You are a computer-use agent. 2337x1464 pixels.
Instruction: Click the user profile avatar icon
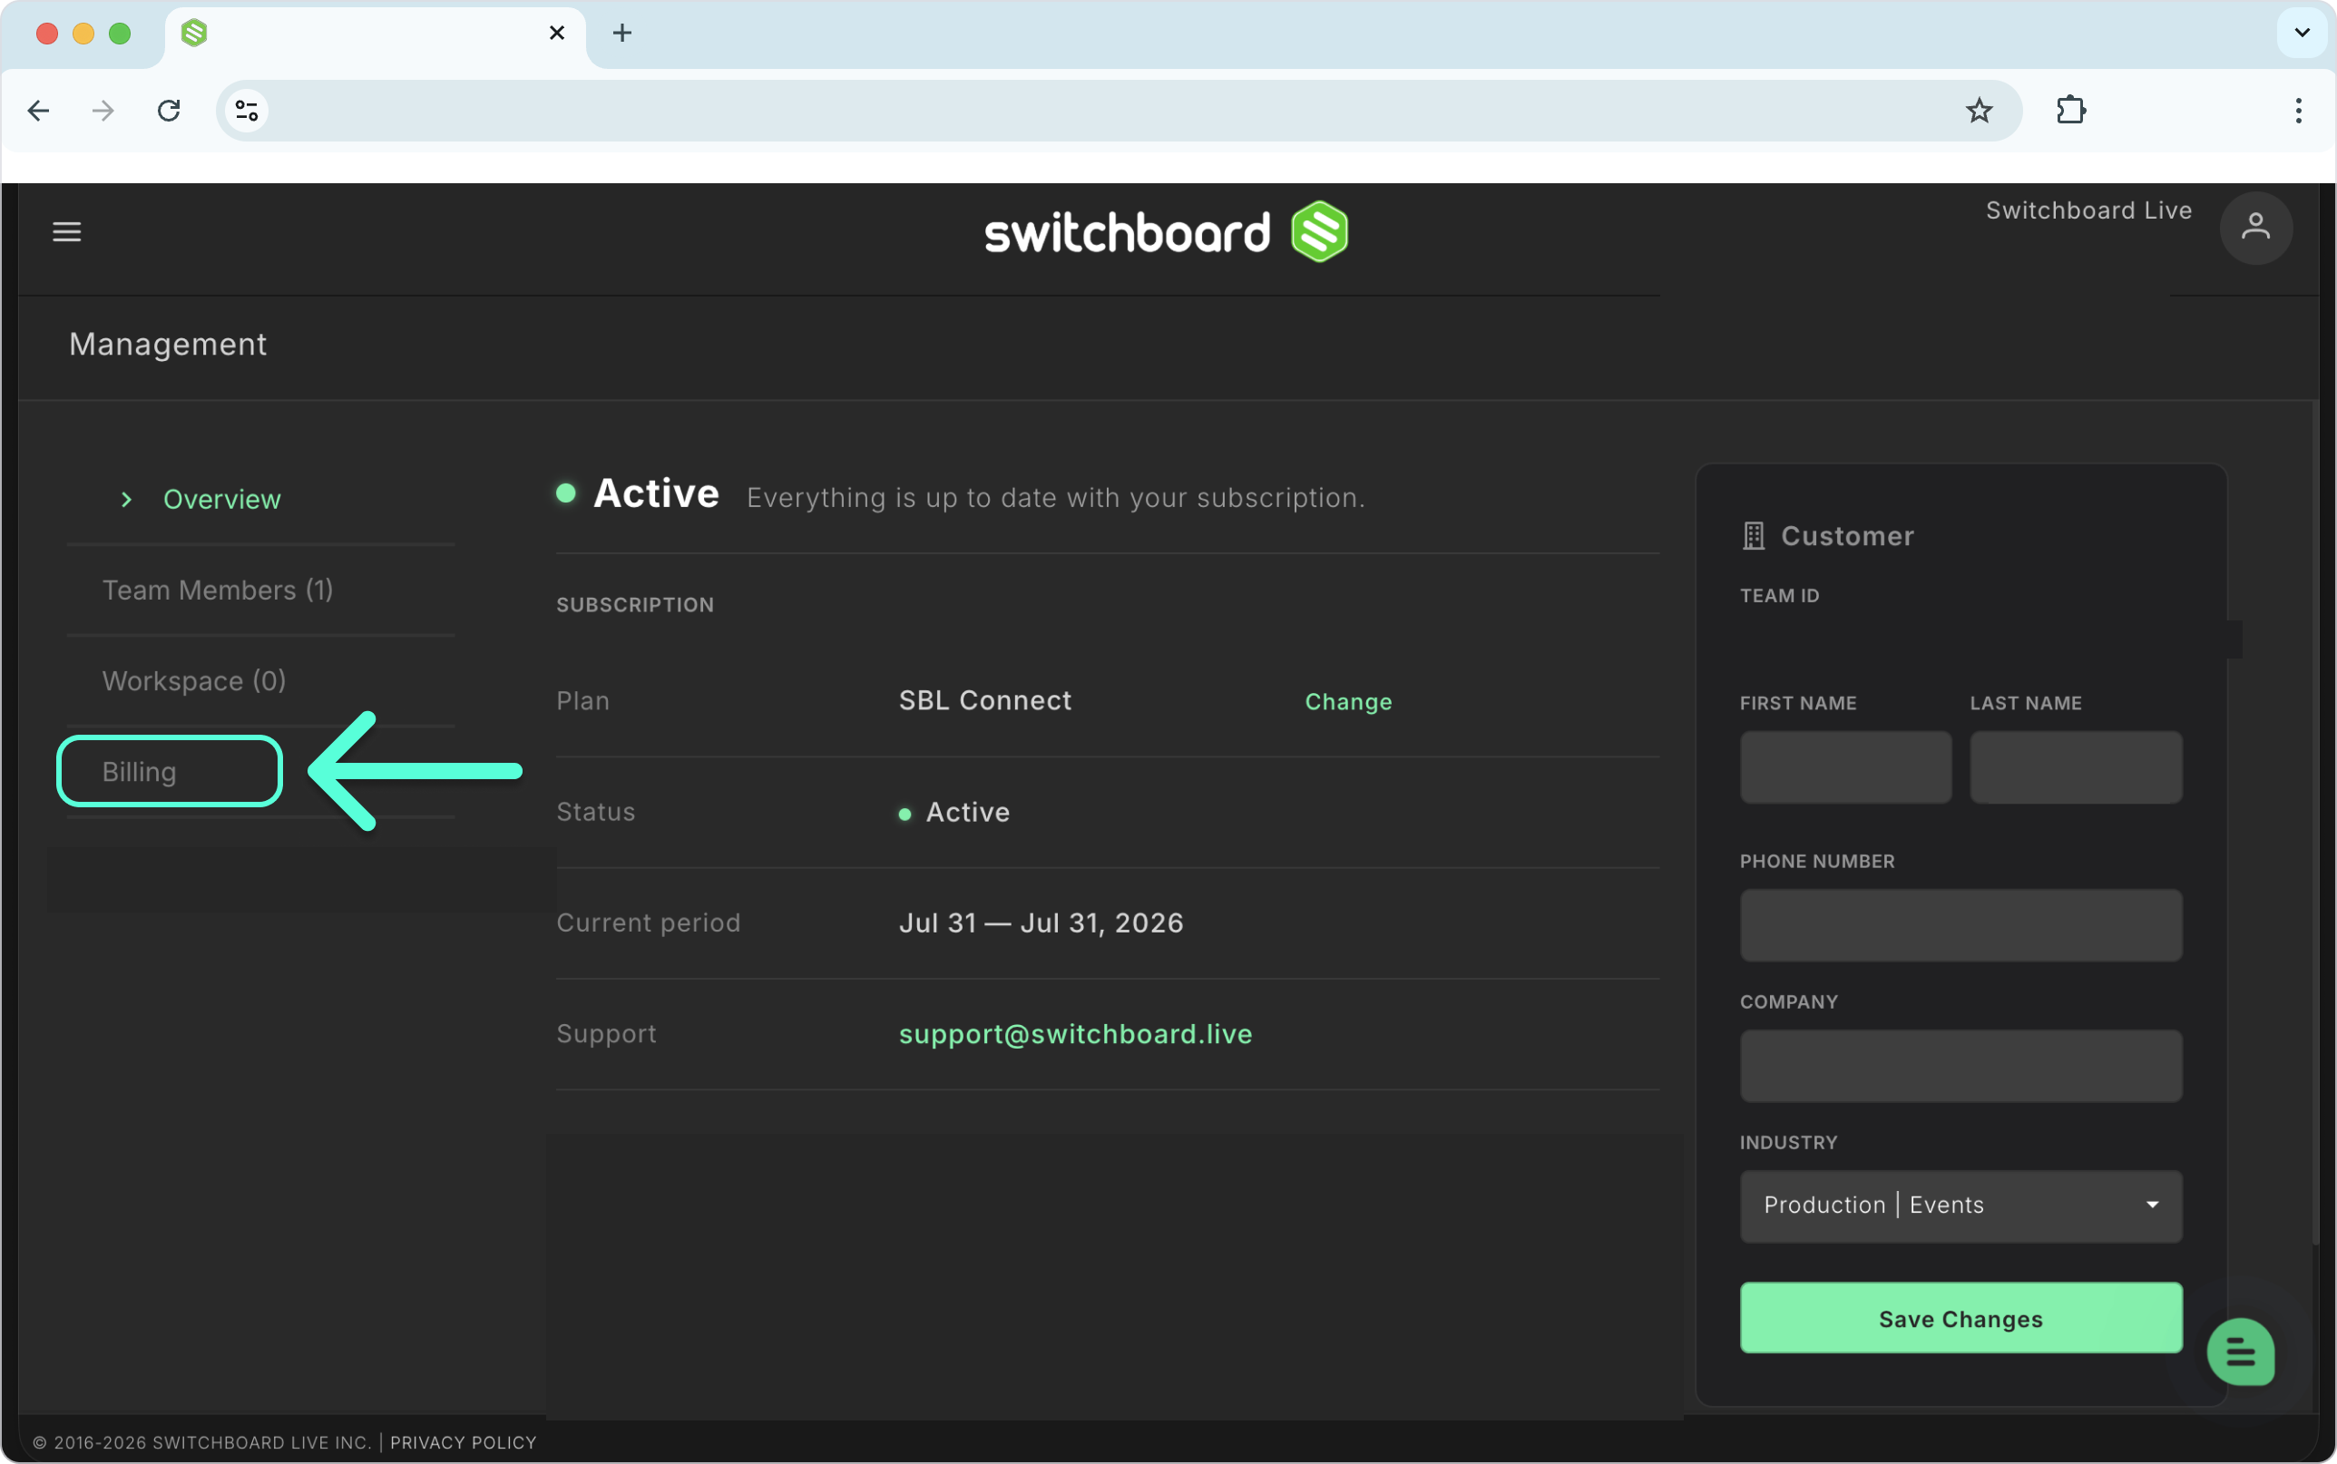(2255, 228)
